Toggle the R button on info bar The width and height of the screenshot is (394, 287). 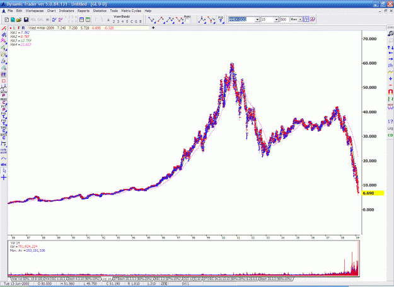23,28
